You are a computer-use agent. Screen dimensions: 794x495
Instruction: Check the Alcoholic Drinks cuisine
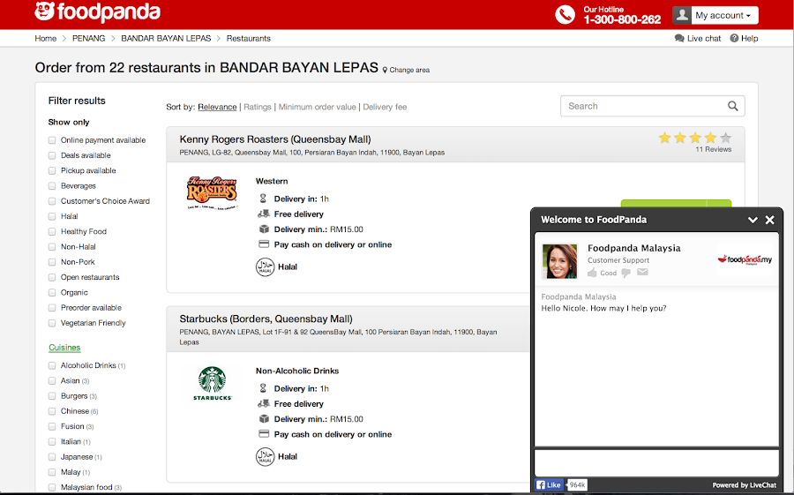pyautogui.click(x=52, y=365)
